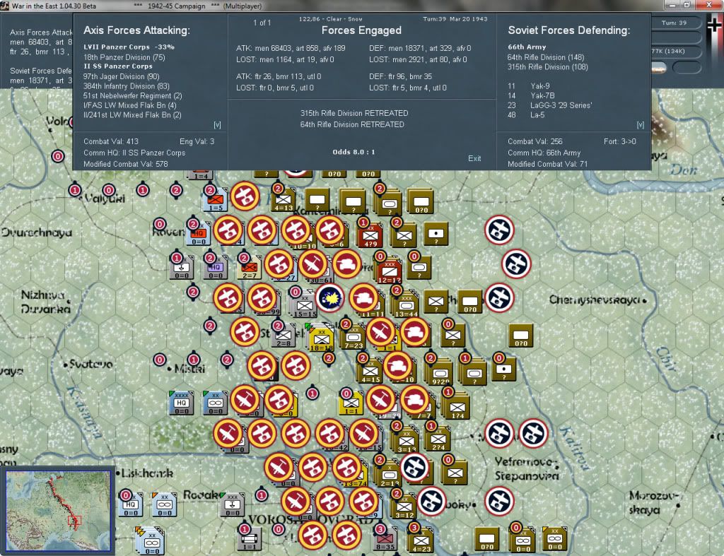Select the Soviet infantry counter labeled 4=13

point(284,200)
